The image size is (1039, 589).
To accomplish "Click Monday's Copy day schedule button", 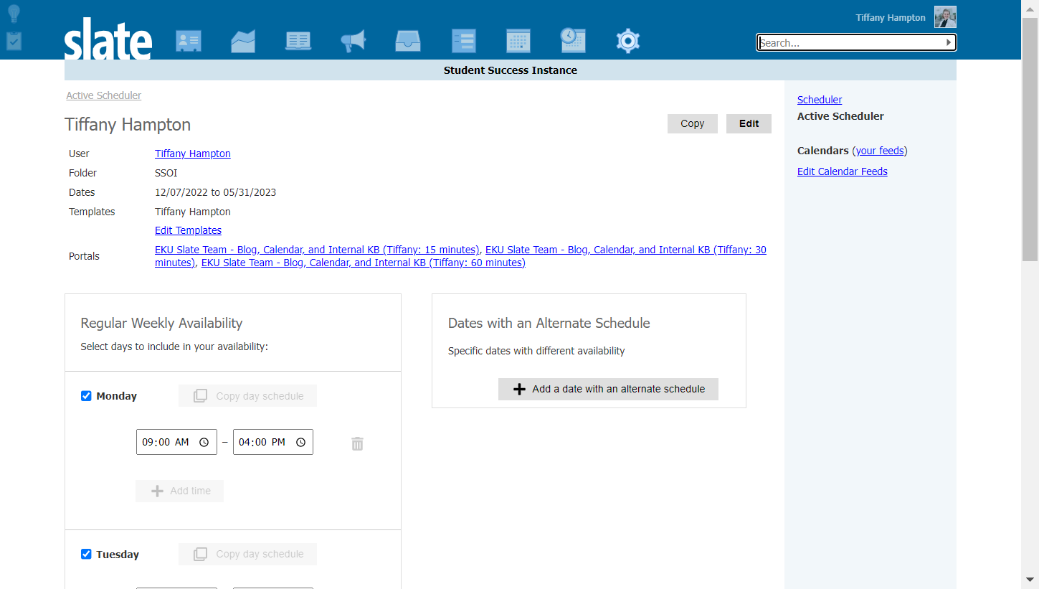I will coord(247,396).
